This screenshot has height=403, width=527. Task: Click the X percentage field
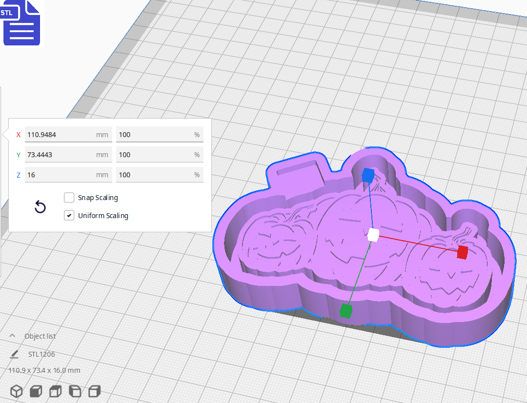pos(160,134)
